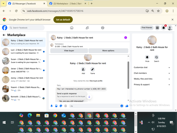Open Susan's conversation in the list
Viewport: 177px width, 133px height.
click(23, 61)
